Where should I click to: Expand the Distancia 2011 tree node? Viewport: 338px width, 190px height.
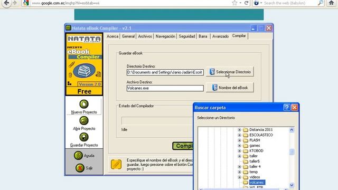pos(239,130)
